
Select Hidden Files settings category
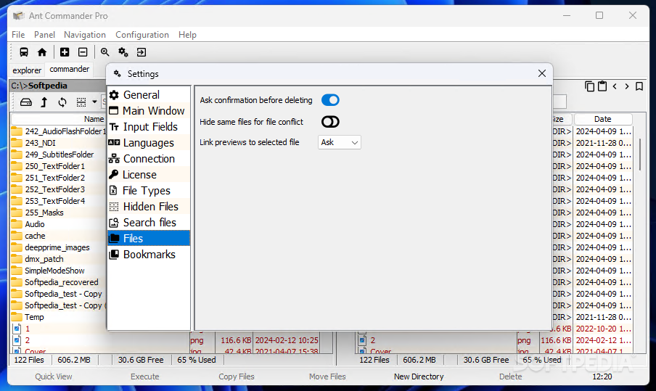tap(149, 207)
